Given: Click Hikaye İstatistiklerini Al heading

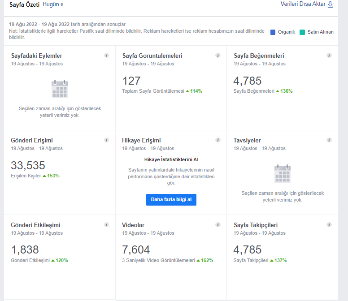Looking at the screenshot, I should (x=171, y=159).
